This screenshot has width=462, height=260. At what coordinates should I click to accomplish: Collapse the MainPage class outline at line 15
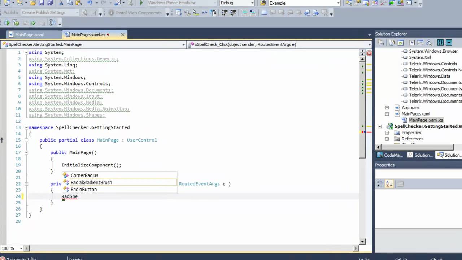coord(26,140)
